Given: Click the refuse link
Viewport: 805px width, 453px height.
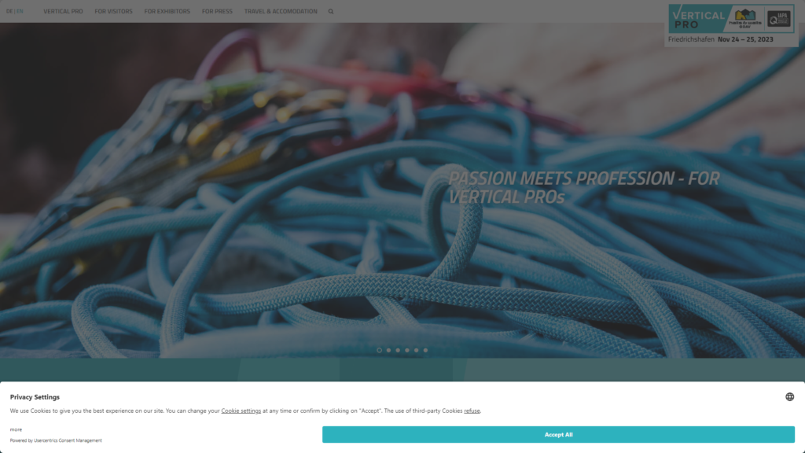Looking at the screenshot, I should pyautogui.click(x=472, y=411).
